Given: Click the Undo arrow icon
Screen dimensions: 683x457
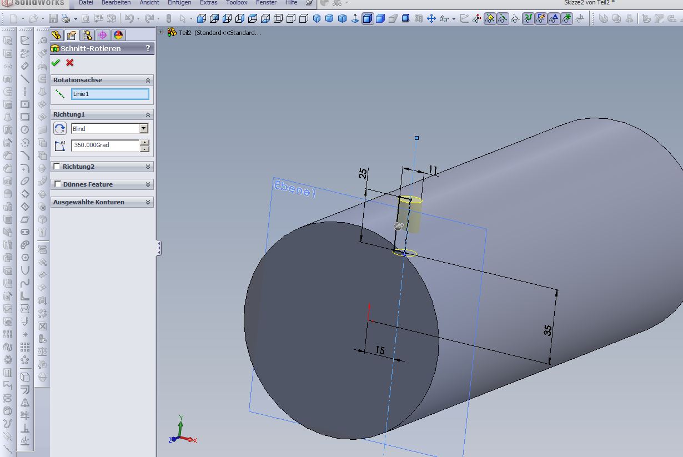Looking at the screenshot, I should pos(128,19).
